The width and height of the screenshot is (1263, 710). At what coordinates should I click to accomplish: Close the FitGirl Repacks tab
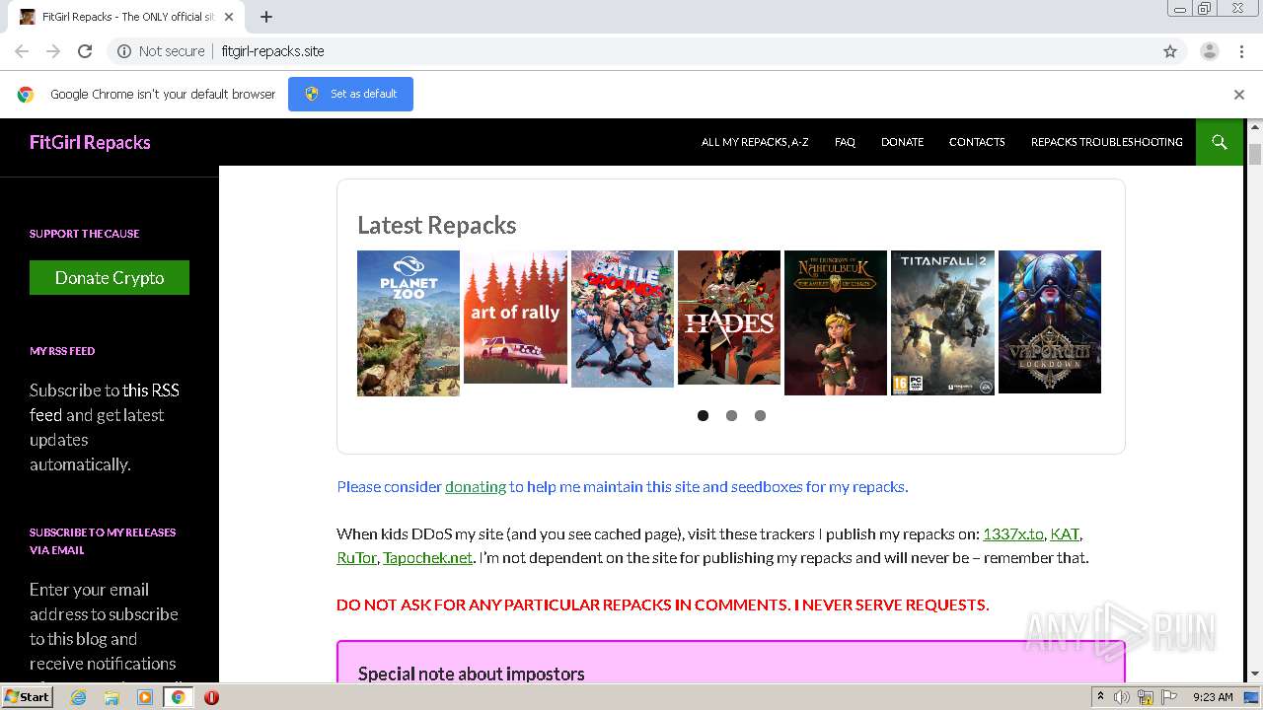pyautogui.click(x=229, y=17)
